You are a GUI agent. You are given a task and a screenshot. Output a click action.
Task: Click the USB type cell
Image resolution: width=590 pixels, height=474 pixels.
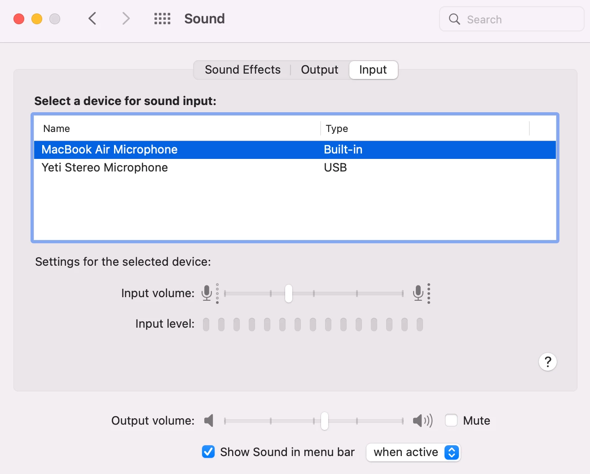point(335,167)
